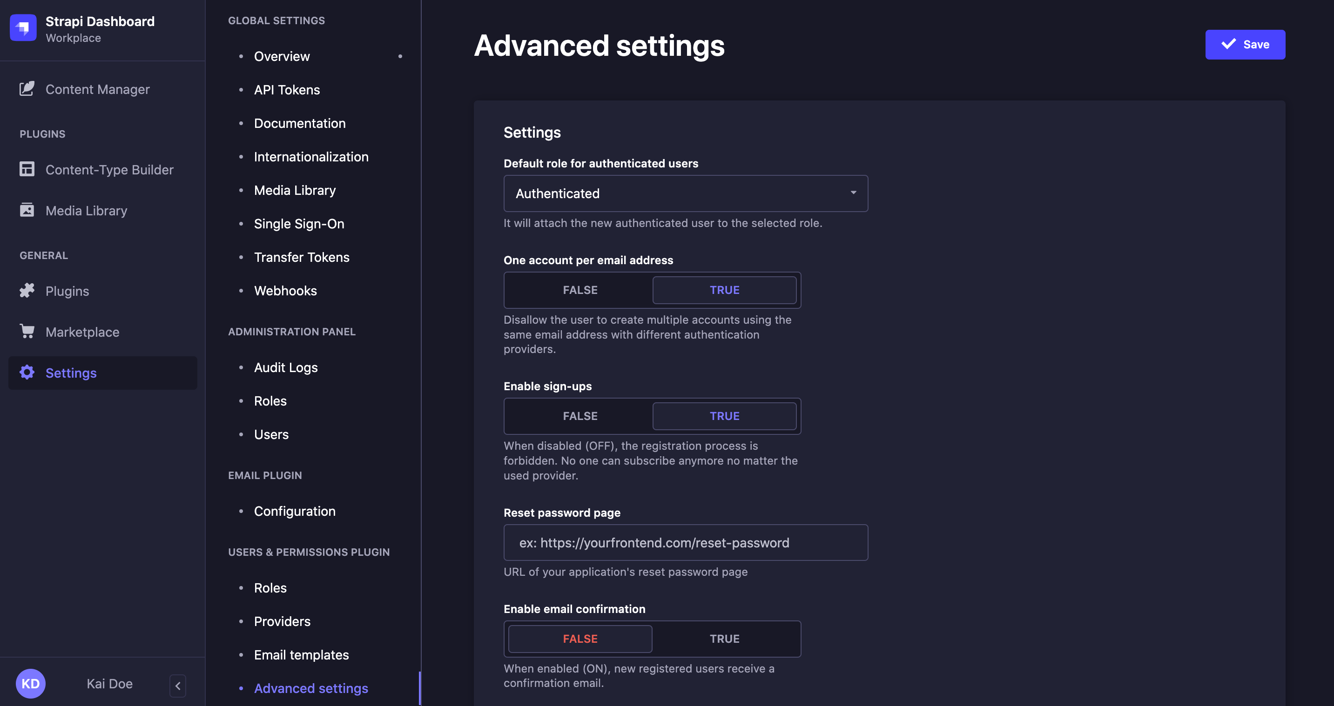Open the Content Manager from the sidebar

96,89
